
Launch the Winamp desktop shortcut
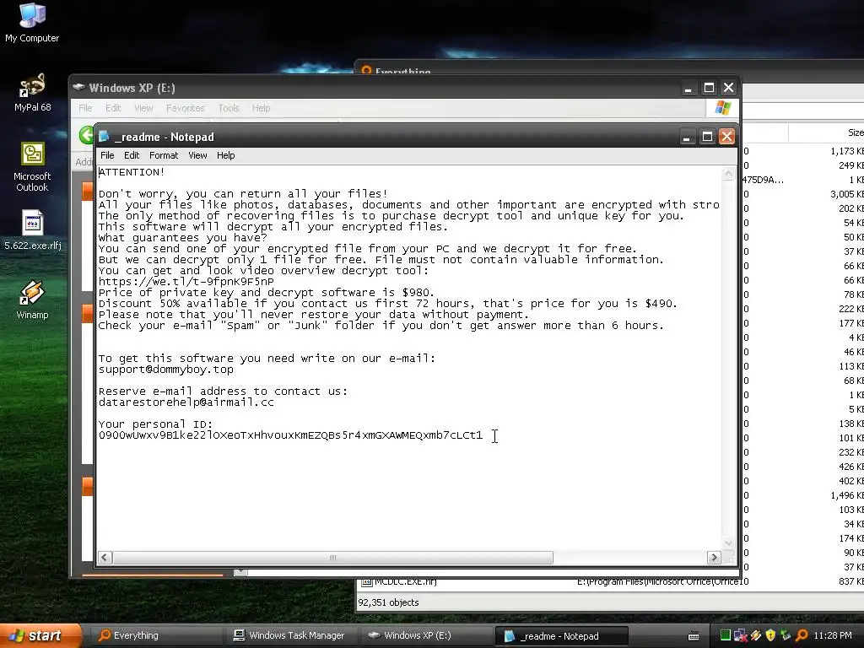click(x=32, y=300)
